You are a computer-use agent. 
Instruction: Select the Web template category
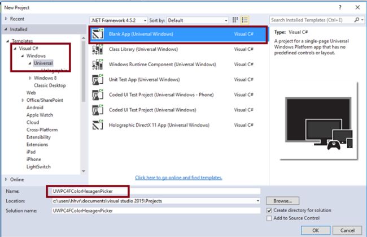(31, 93)
